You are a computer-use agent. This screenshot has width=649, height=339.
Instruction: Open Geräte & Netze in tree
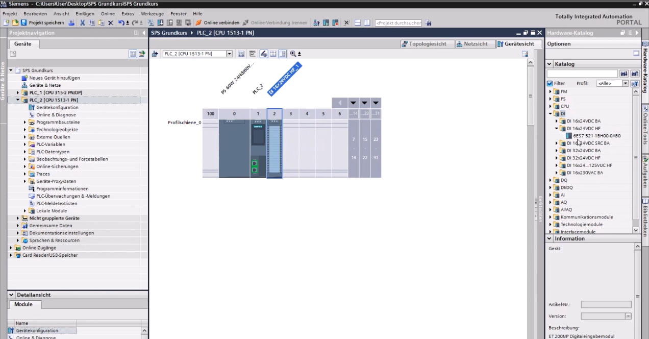click(x=45, y=85)
